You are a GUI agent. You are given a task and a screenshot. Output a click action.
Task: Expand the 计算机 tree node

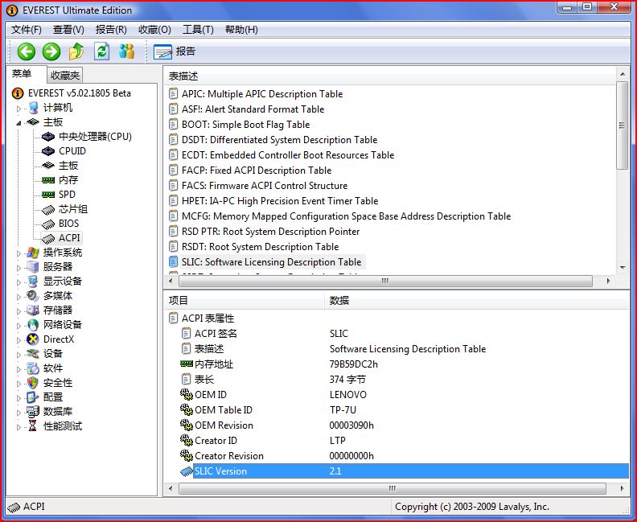pos(19,108)
